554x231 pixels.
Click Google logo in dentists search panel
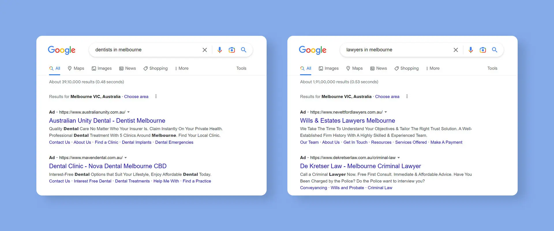(61, 50)
